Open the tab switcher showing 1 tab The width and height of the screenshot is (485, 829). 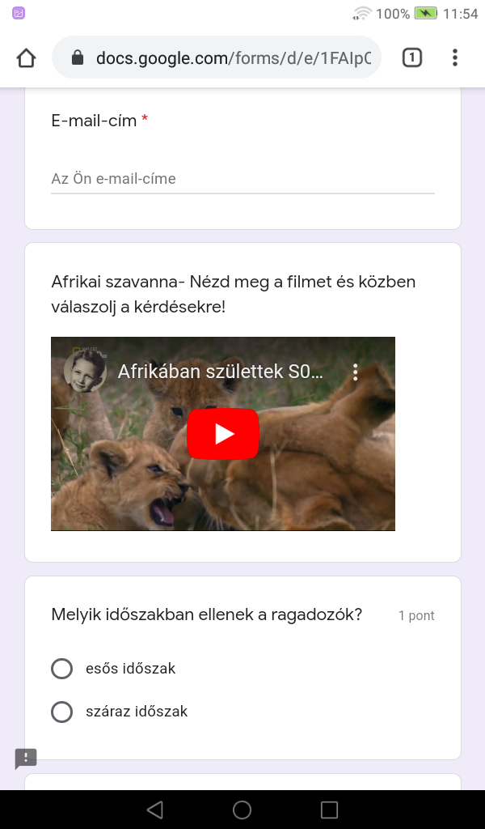(412, 57)
